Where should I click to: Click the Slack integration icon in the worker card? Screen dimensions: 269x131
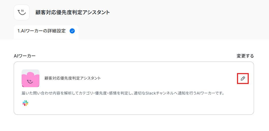click(25, 103)
